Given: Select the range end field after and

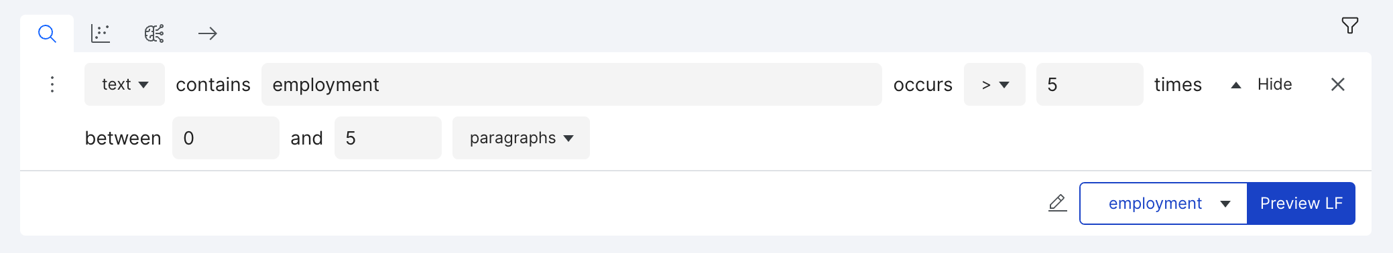Looking at the screenshot, I should 388,138.
